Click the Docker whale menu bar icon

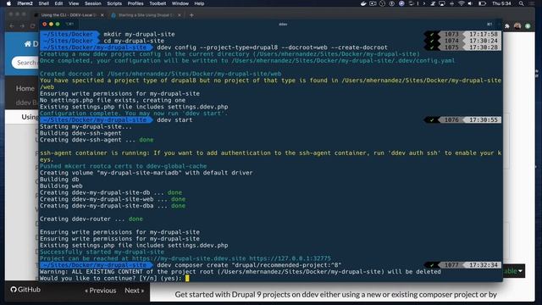363,3
